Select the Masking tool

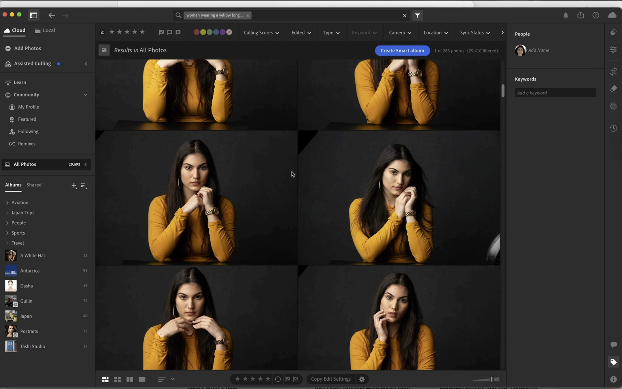point(614,106)
